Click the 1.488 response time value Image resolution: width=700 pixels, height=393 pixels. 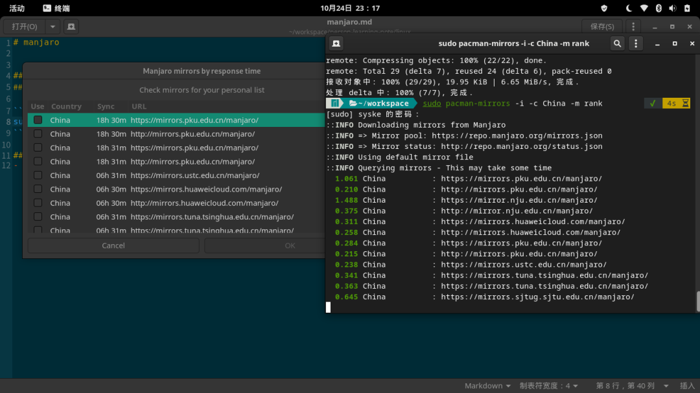click(346, 200)
